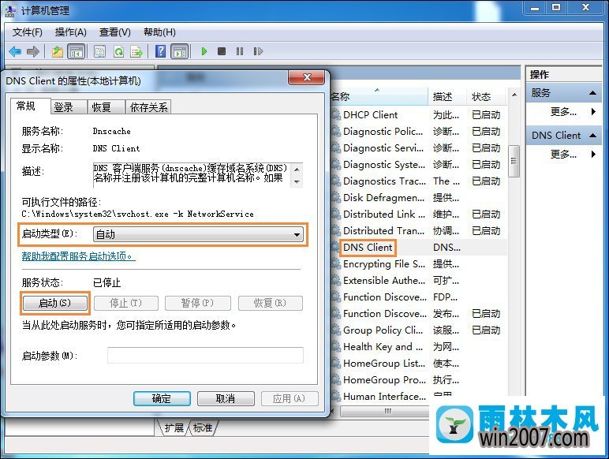Click the blue Back arrow in toolbar

pos(15,51)
